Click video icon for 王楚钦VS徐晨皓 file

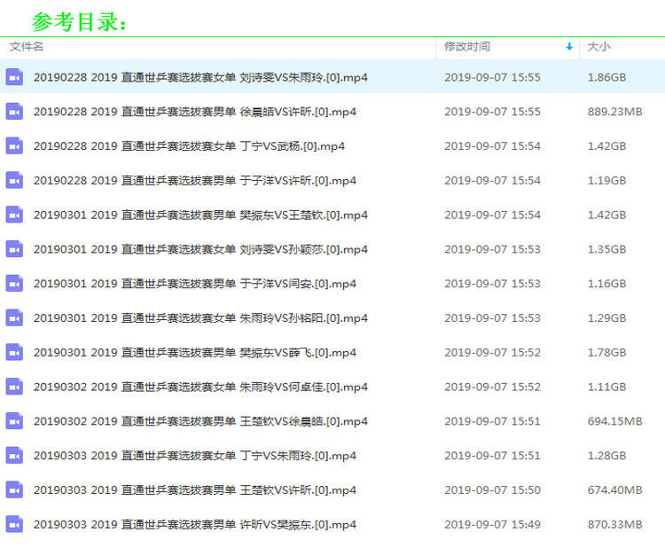pos(14,421)
